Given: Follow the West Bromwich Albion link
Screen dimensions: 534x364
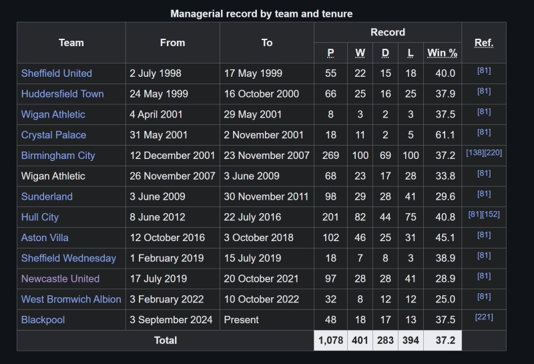Looking at the screenshot, I should point(71,299).
